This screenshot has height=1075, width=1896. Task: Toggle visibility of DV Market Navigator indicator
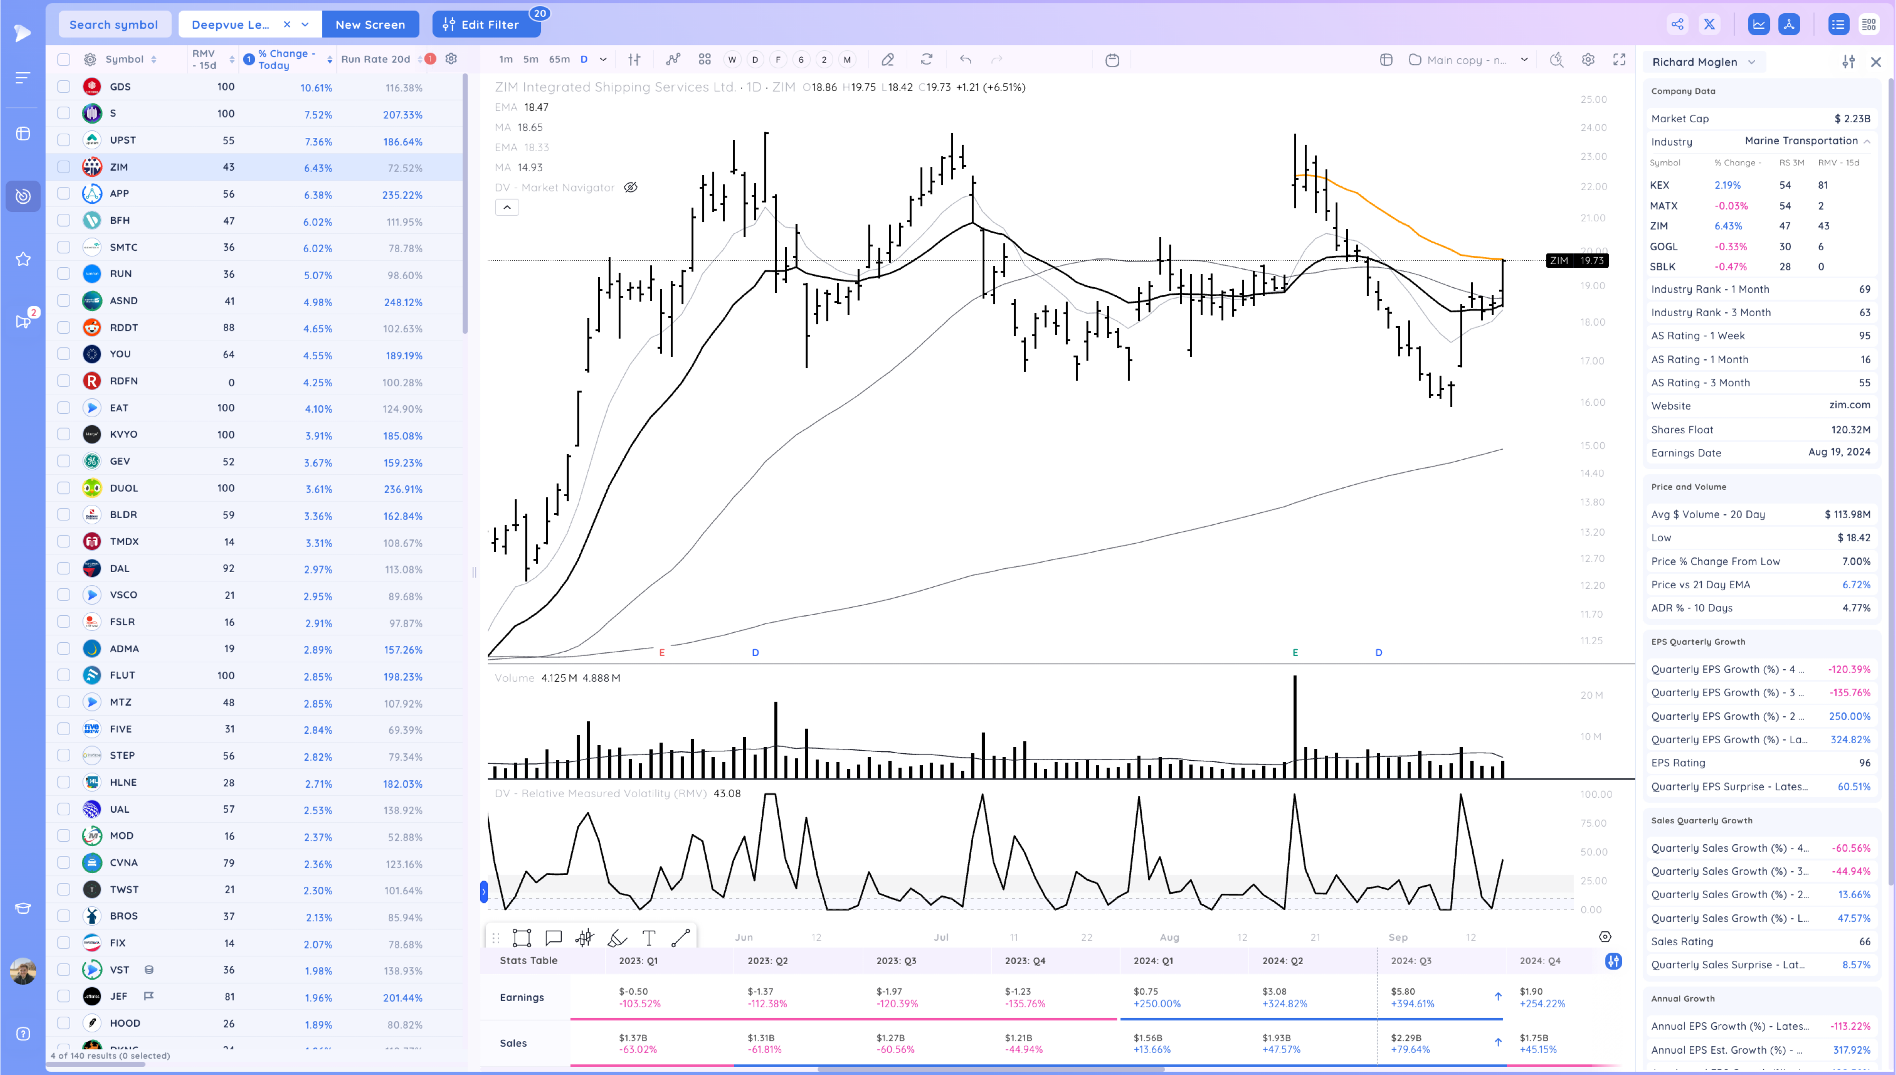pos(630,188)
